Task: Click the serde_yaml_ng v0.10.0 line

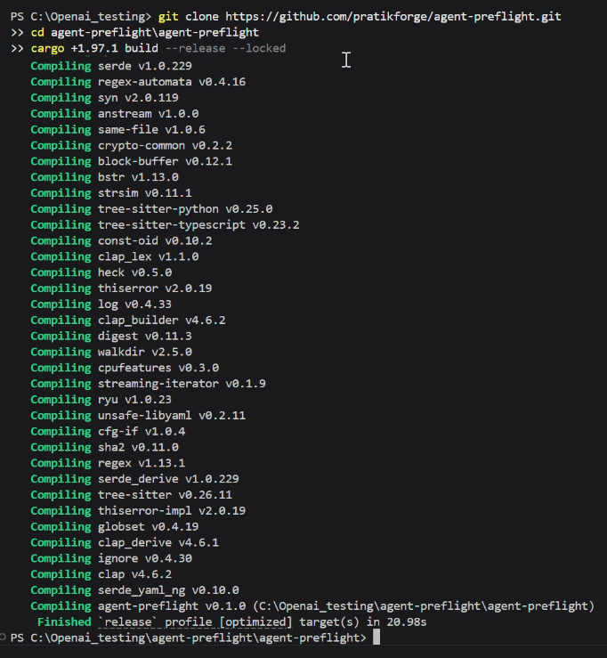Action: pos(134,590)
